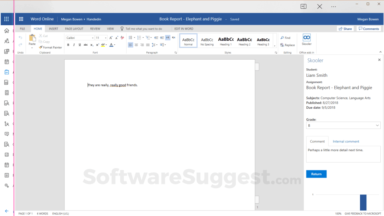Expand the Styles gallery arrow
384x216 pixels.
click(274, 46)
